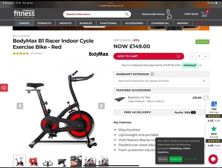Viewport: 222px width, 168px height.
Task: Show previous product image with left arrow
Action: 20,106
